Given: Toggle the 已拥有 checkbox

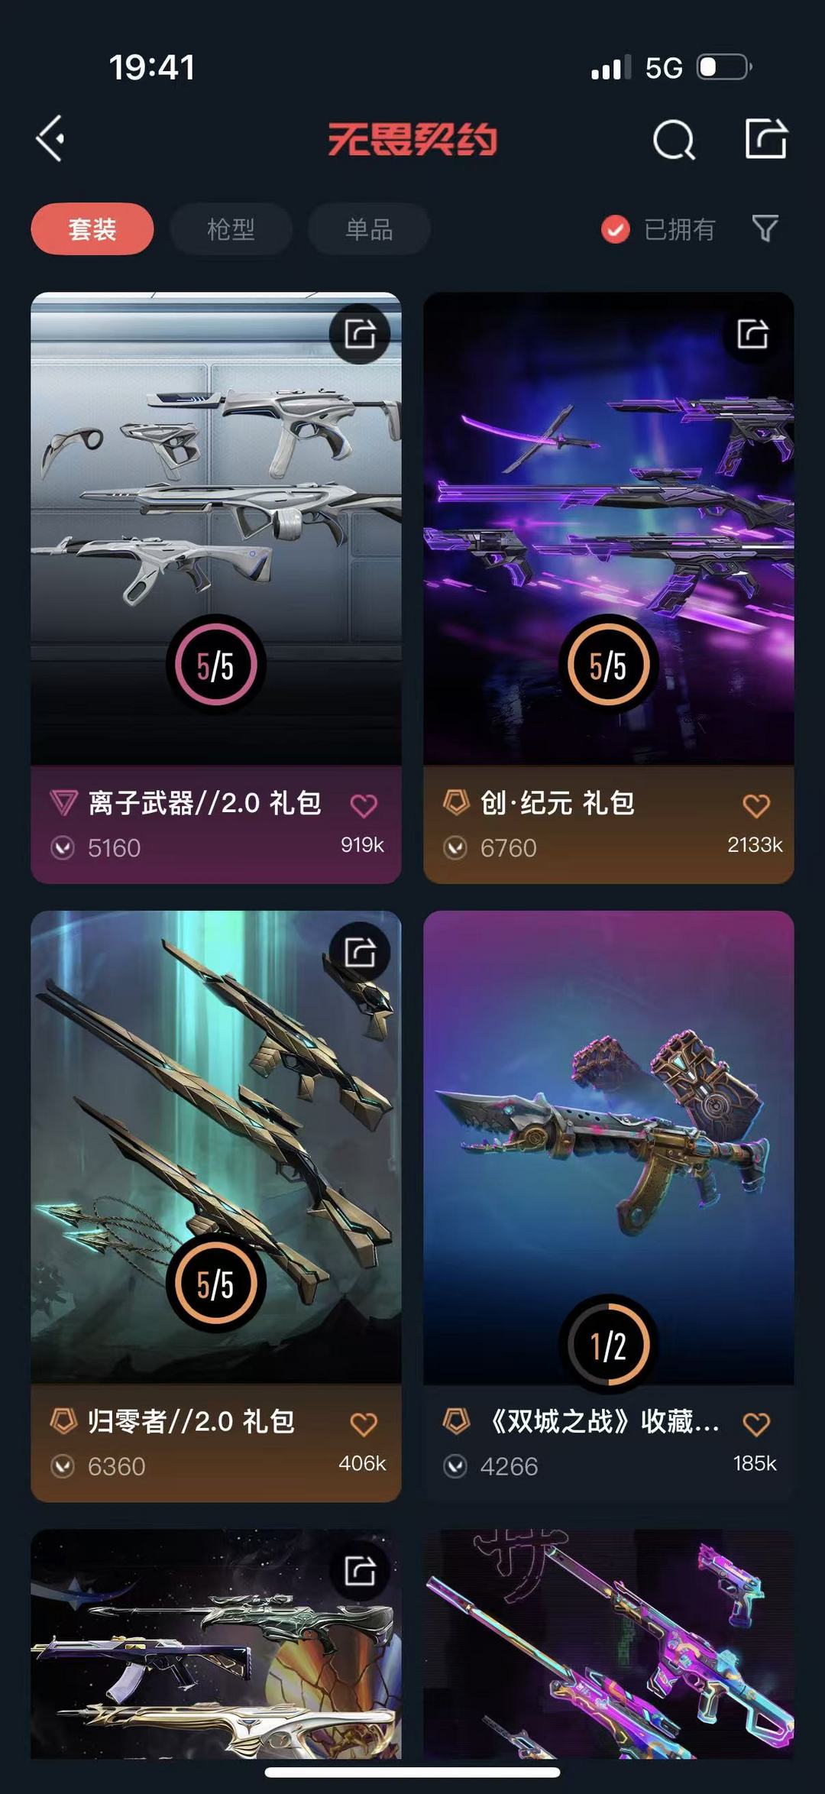Looking at the screenshot, I should [616, 228].
